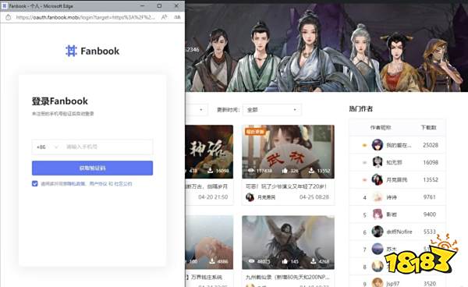Open the +86 country code dropdown
The image size is (468, 287).
coord(47,147)
